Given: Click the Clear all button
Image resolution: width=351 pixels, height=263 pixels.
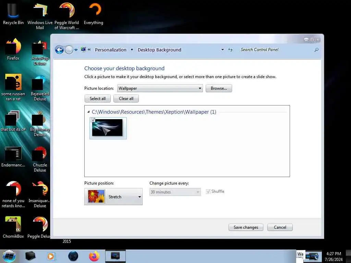Looking at the screenshot, I should click(126, 98).
